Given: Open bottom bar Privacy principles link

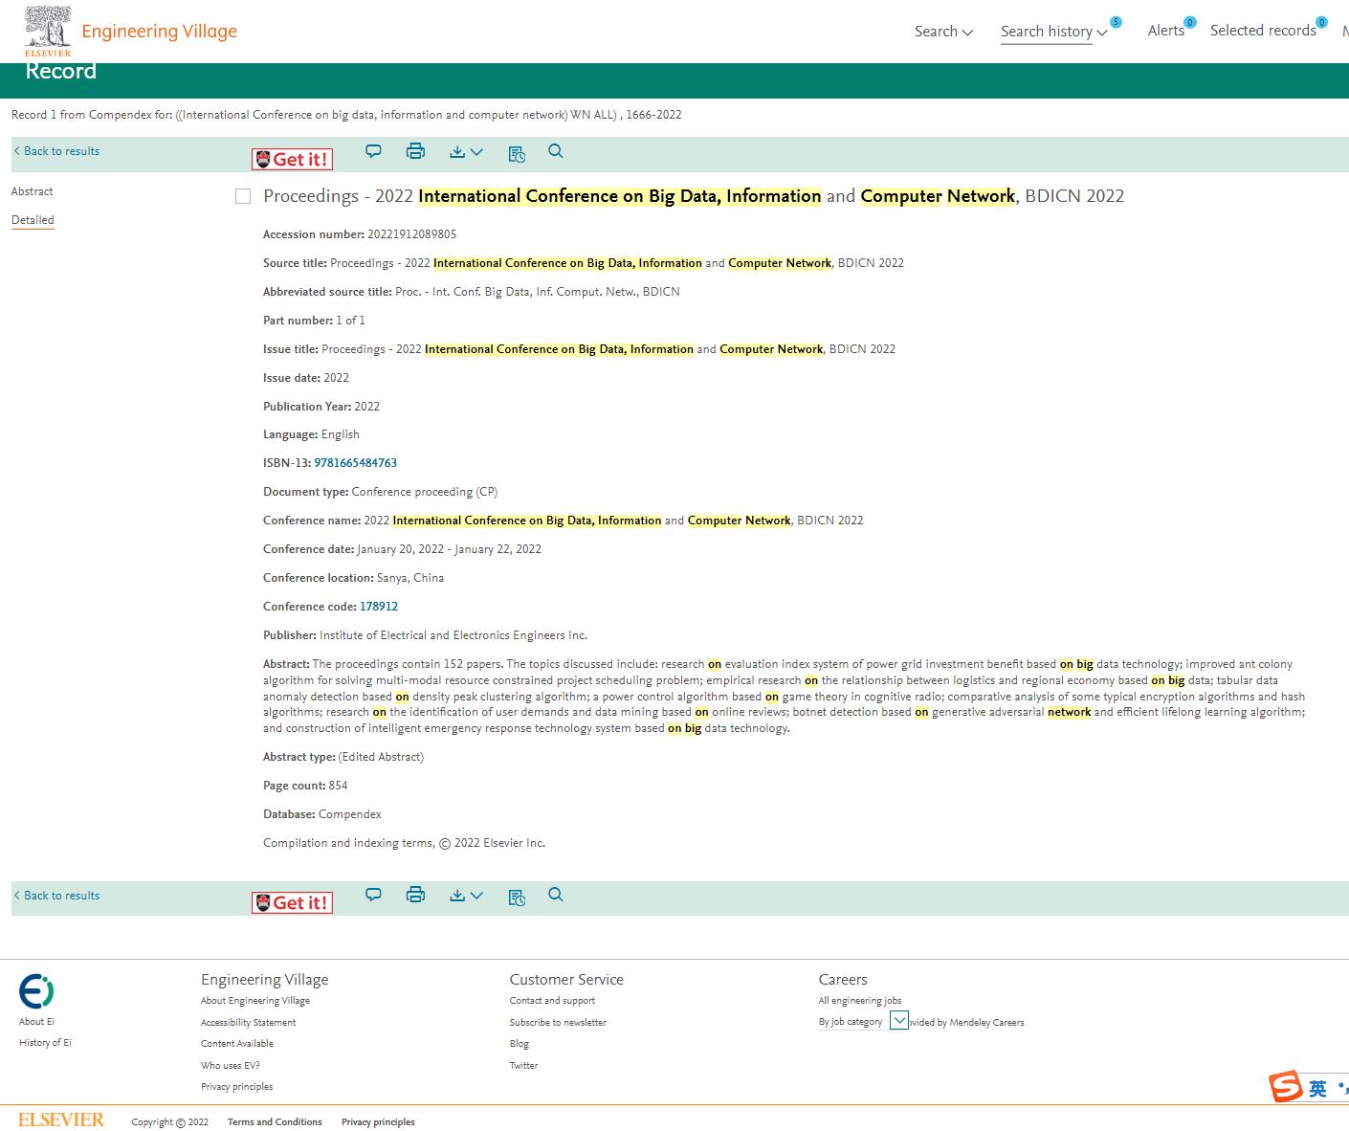Looking at the screenshot, I should pyautogui.click(x=378, y=1122).
